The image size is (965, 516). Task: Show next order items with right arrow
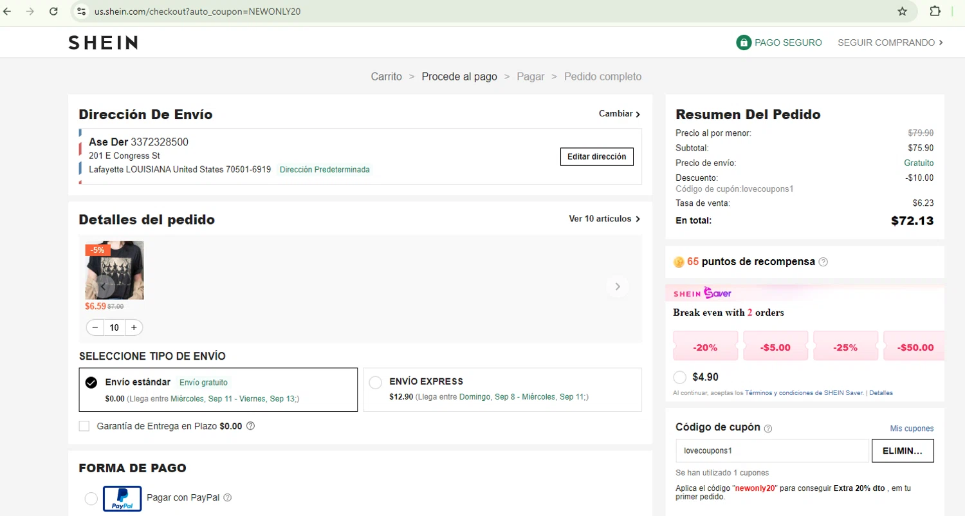point(618,286)
